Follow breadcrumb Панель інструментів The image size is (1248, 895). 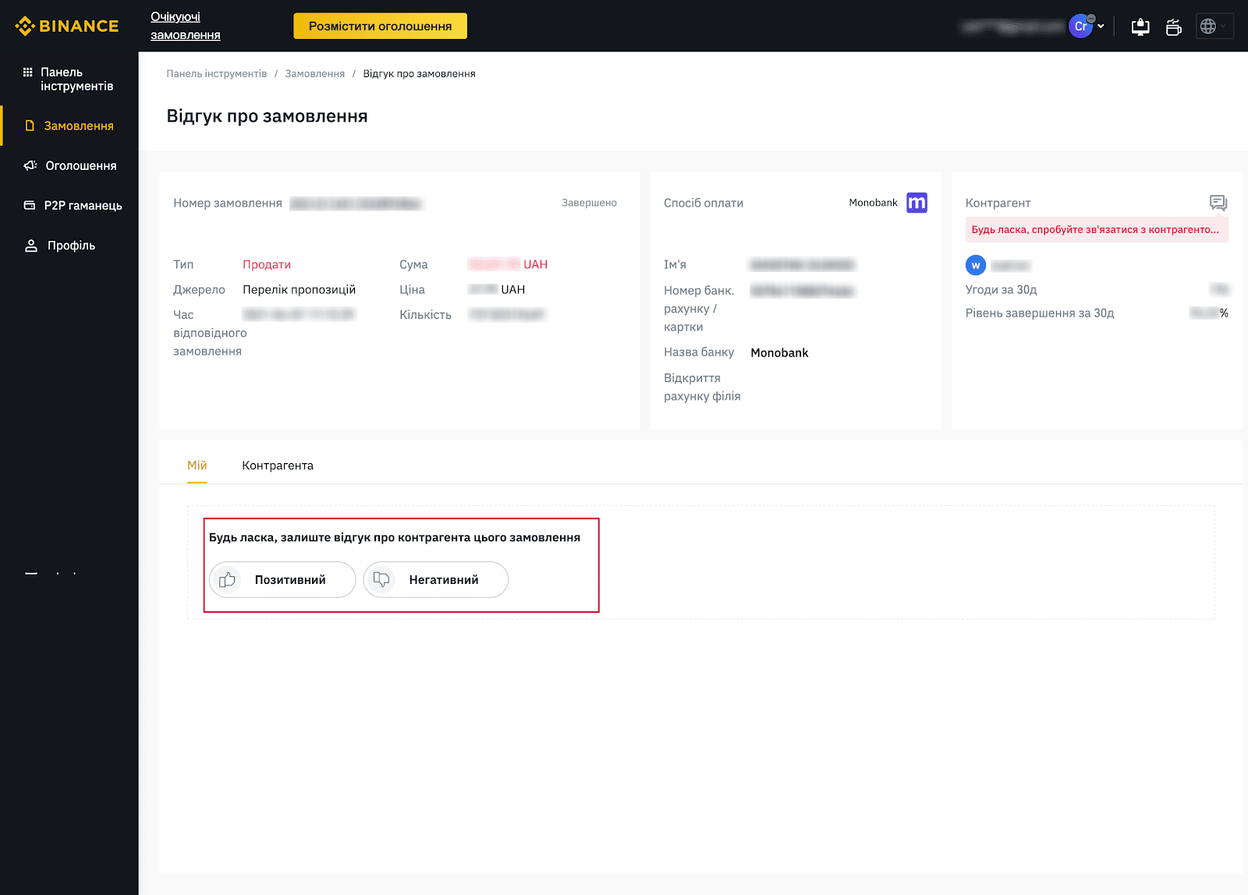coord(216,73)
